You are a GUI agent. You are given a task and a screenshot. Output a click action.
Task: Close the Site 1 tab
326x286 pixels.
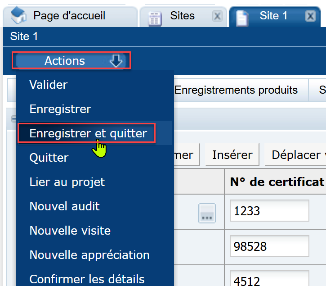point(310,16)
